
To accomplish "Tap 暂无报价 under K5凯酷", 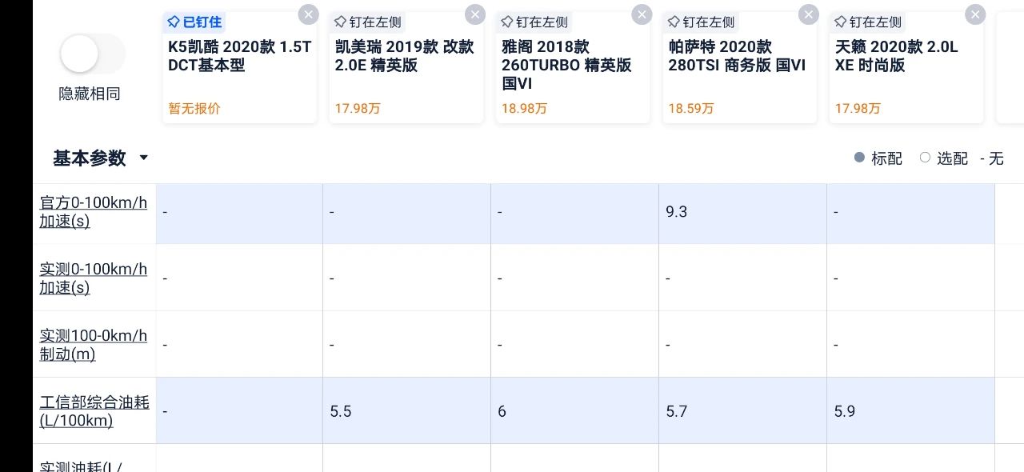I will [194, 108].
